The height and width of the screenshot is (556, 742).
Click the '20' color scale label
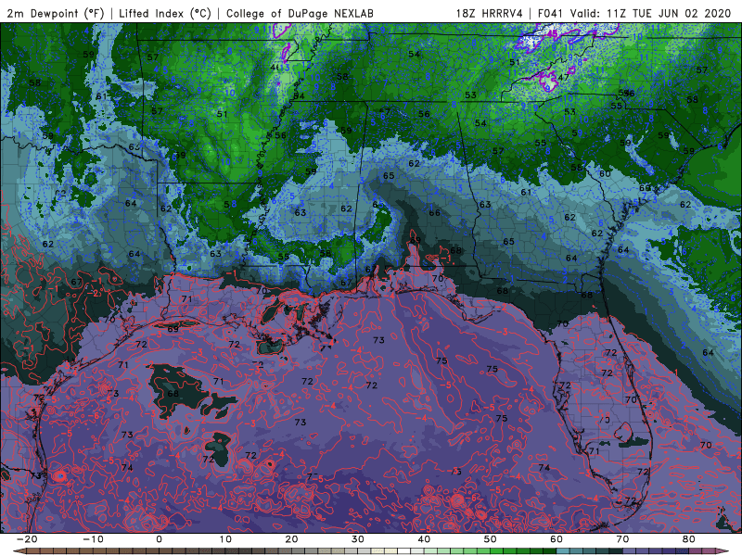(x=291, y=539)
